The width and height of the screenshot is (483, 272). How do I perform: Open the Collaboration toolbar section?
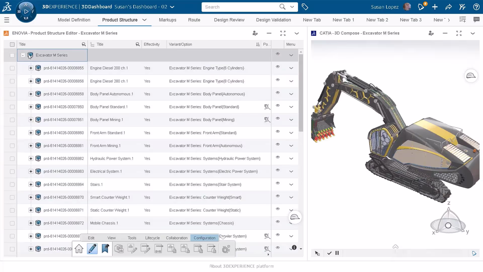pyautogui.click(x=177, y=238)
